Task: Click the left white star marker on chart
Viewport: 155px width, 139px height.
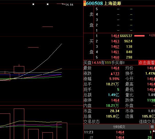Action: [33, 4]
